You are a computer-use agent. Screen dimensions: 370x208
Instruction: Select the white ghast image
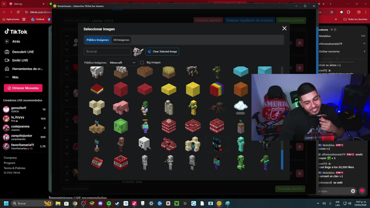145,144
